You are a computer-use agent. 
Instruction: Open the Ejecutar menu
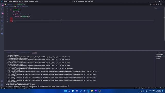tap(26, 1)
